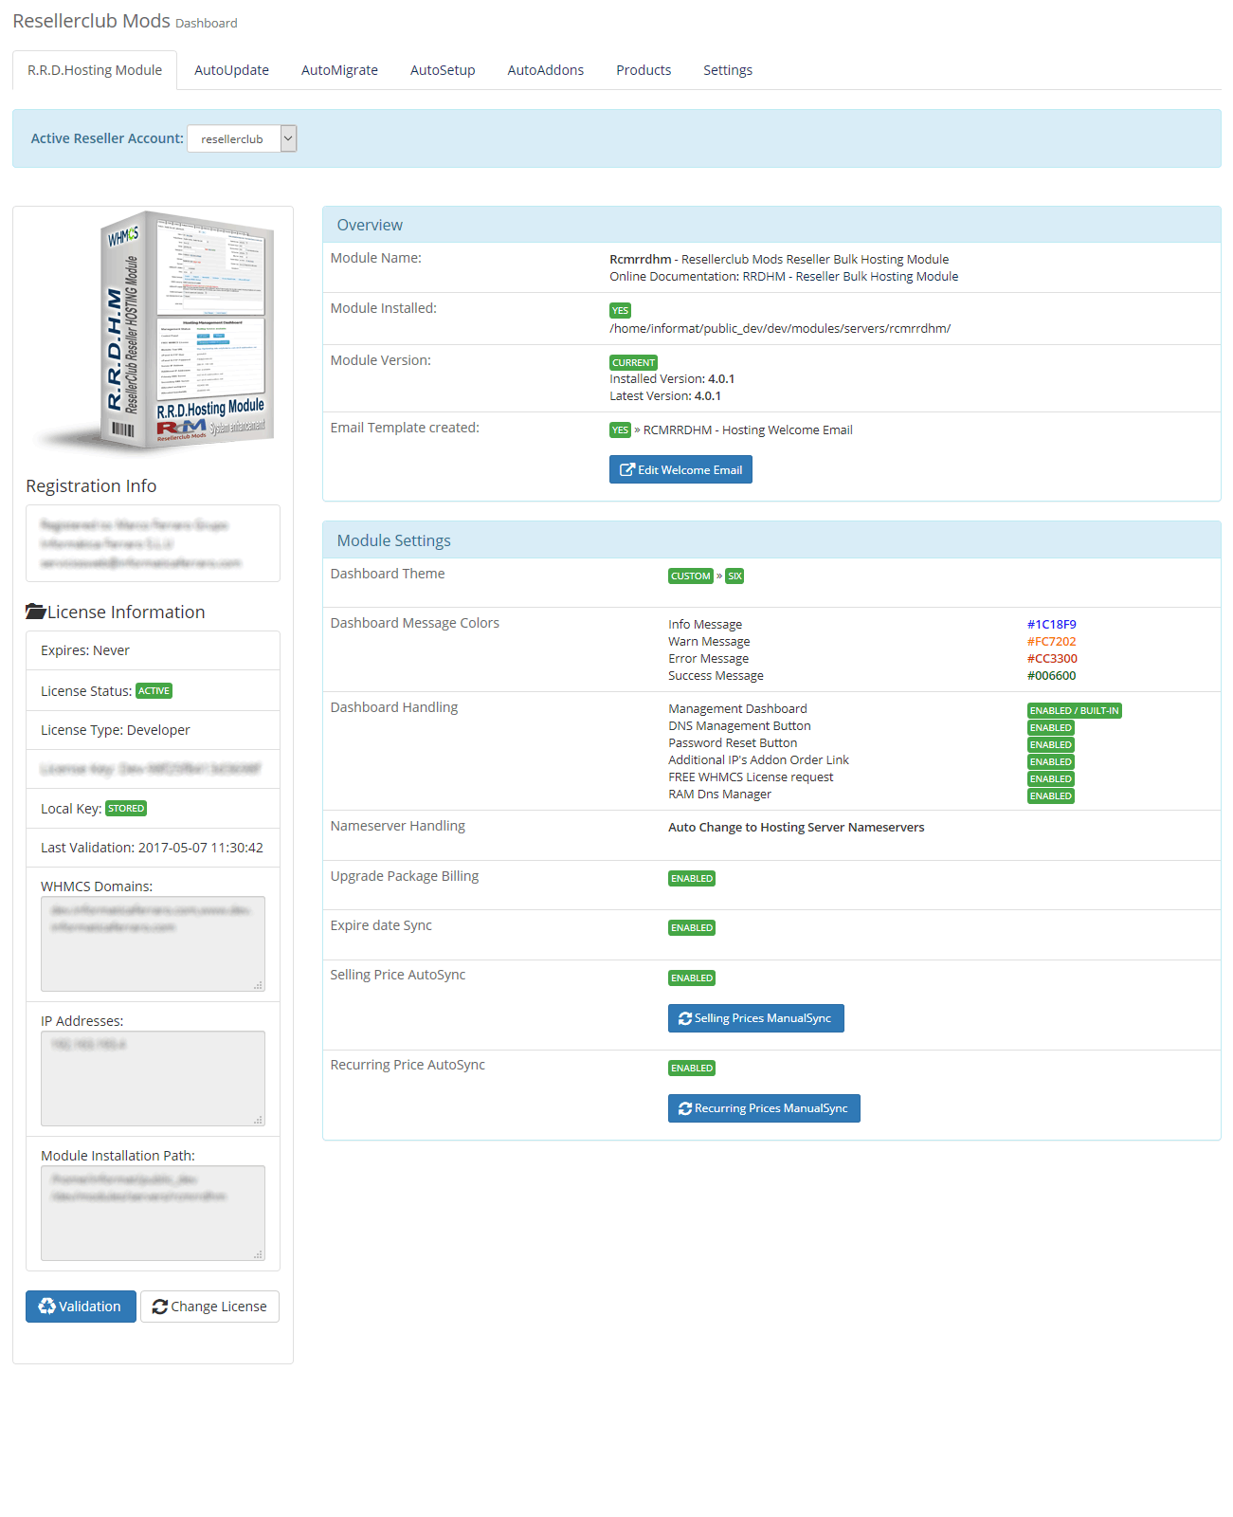Go to the AutoAddons tab
The image size is (1233, 1517).
545,70
